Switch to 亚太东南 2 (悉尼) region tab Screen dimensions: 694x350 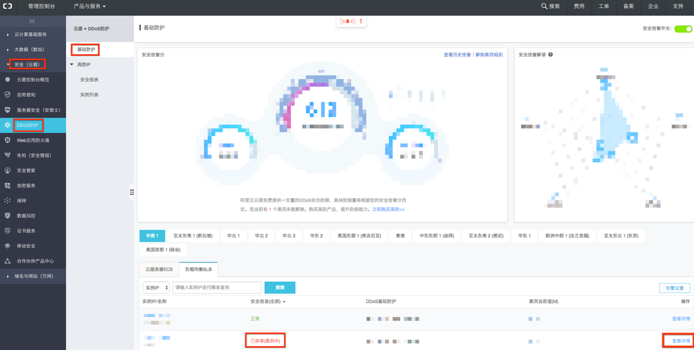(485, 235)
